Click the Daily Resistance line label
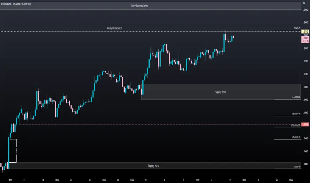The image size is (310, 183). tap(114, 28)
